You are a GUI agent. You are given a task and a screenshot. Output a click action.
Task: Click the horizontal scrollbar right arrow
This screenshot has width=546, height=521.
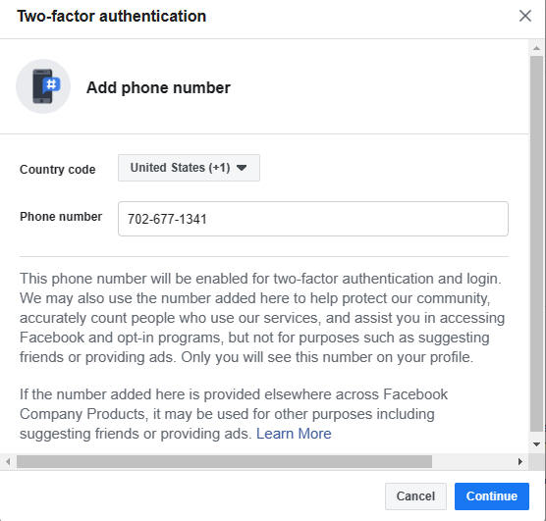tap(520, 462)
